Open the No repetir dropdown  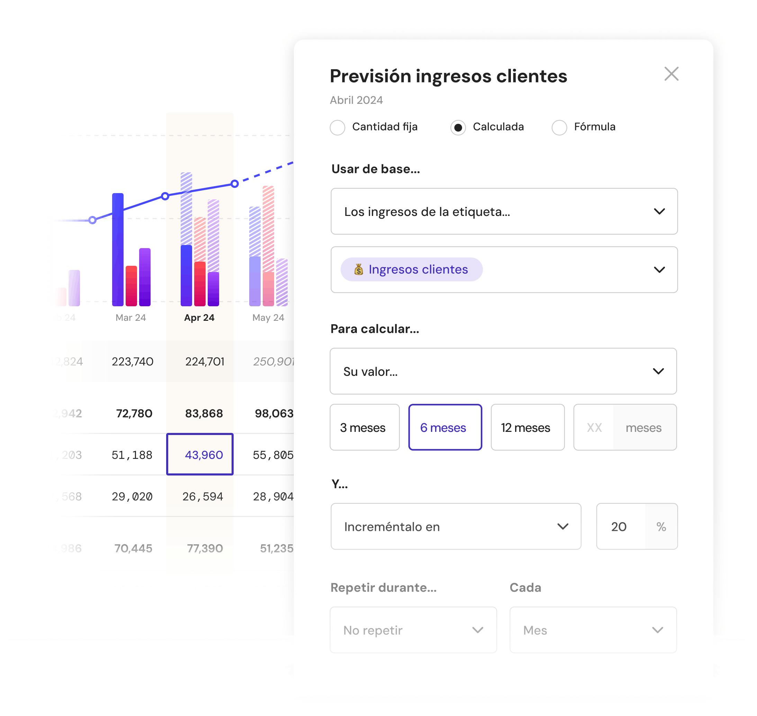pos(413,630)
